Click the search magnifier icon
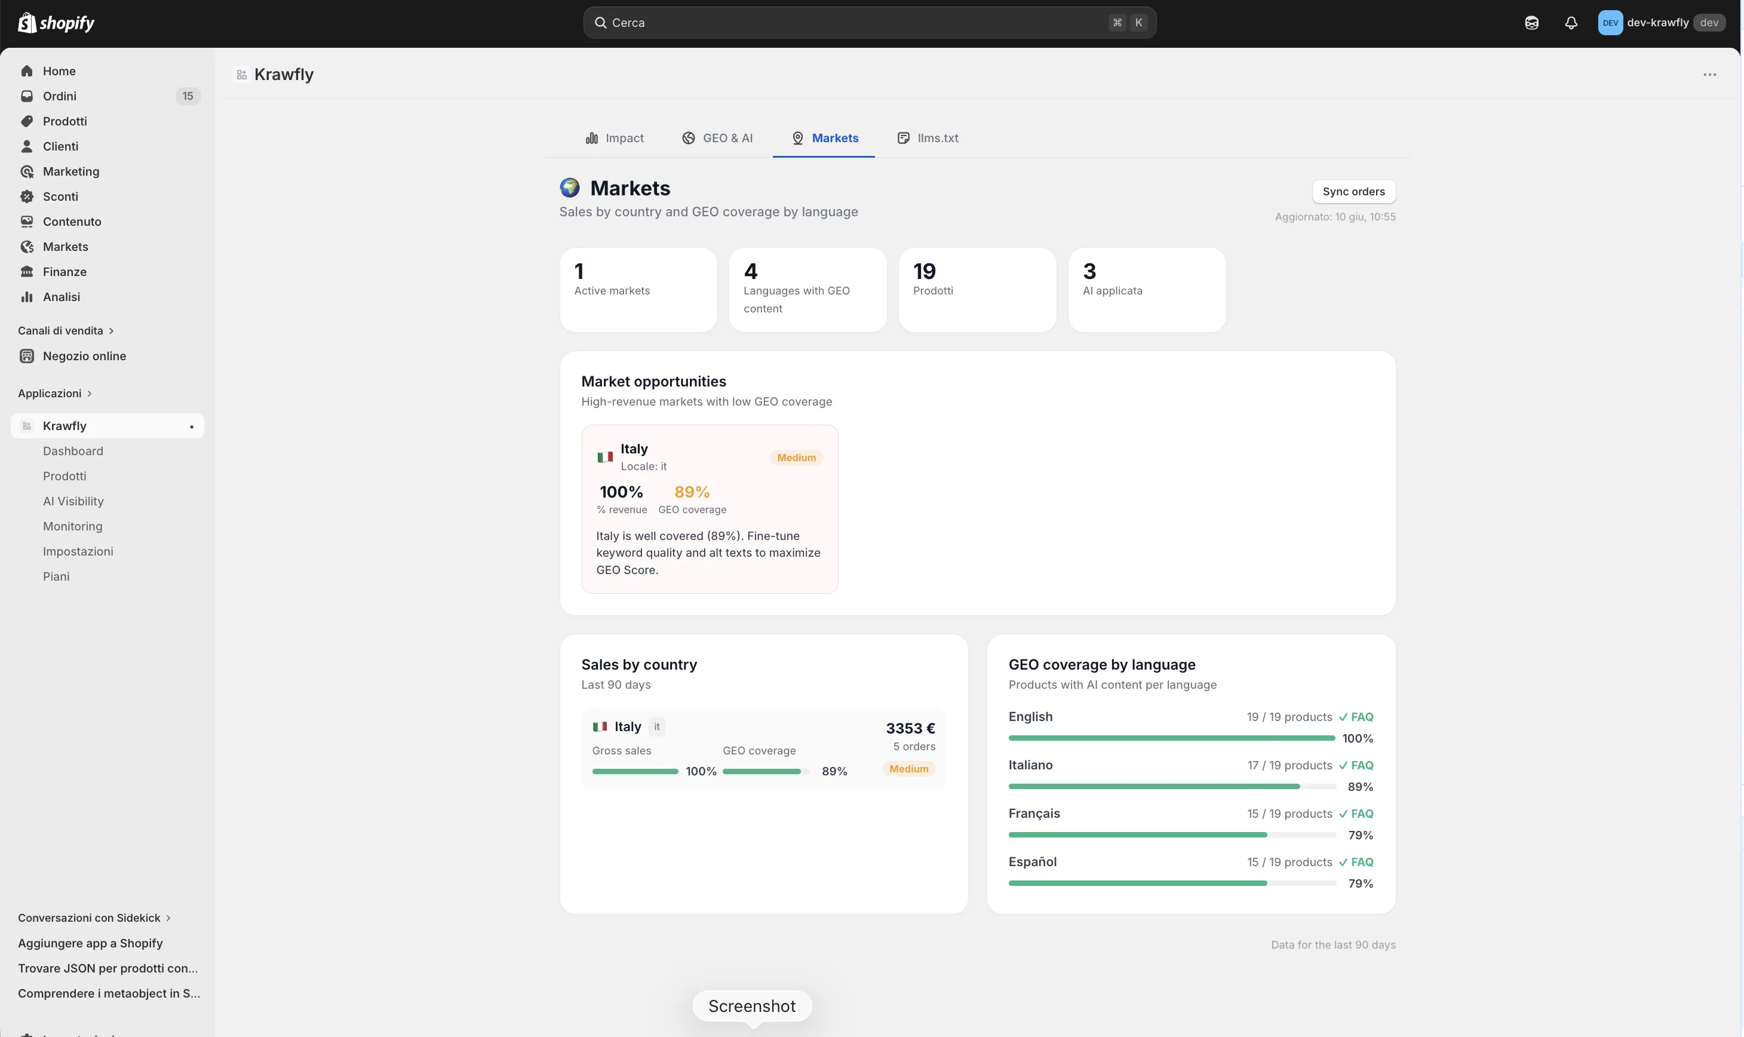 pos(600,22)
